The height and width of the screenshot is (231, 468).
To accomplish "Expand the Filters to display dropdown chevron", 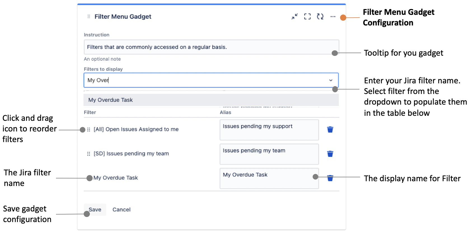I will pyautogui.click(x=331, y=80).
